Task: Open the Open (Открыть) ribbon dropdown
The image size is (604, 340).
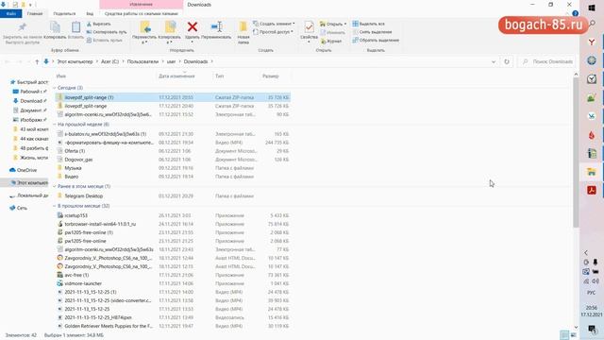Action: pyautogui.click(x=333, y=24)
